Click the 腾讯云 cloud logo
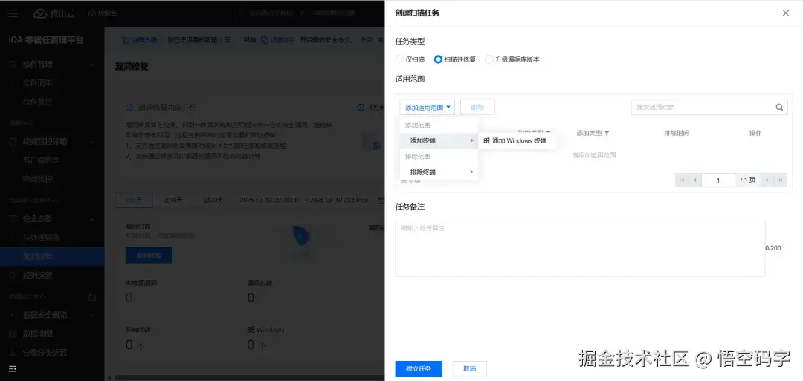 tap(54, 13)
